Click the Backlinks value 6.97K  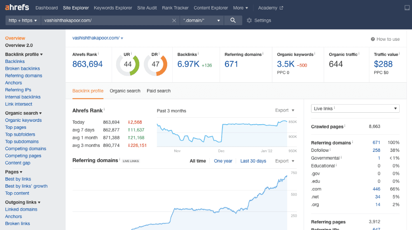click(x=188, y=64)
